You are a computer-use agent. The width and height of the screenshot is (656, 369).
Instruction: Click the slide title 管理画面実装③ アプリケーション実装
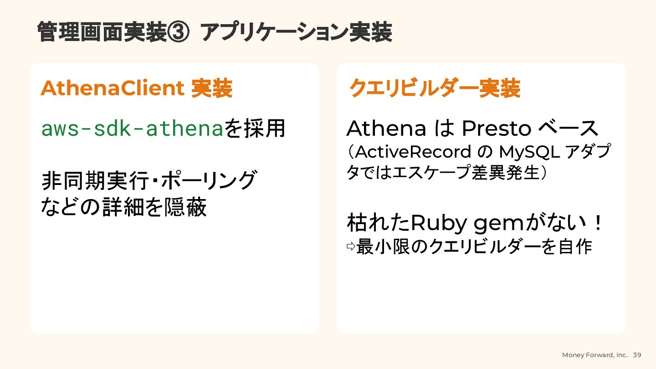(x=214, y=32)
